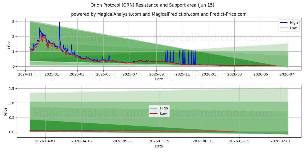Click the '2026-06-01' x-axis label of the bottom chart
Screen dimensions: 305x152
203,142
